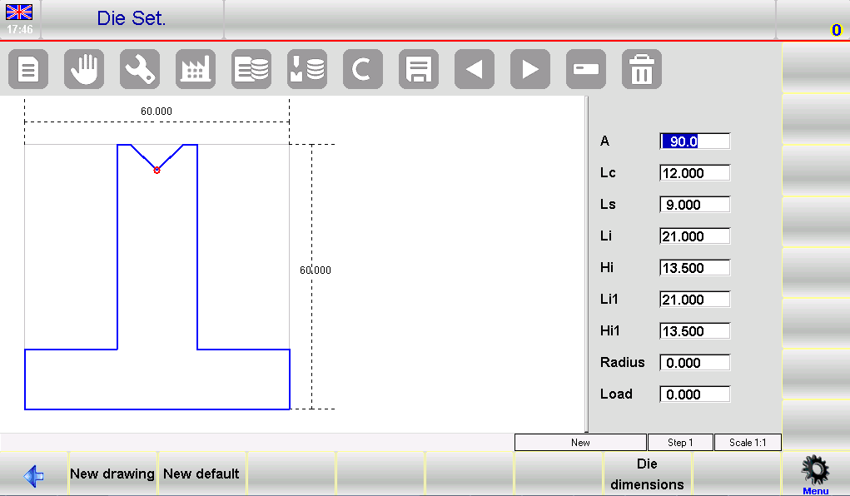Go to next item with right arrow icon
The width and height of the screenshot is (850, 496).
529,69
